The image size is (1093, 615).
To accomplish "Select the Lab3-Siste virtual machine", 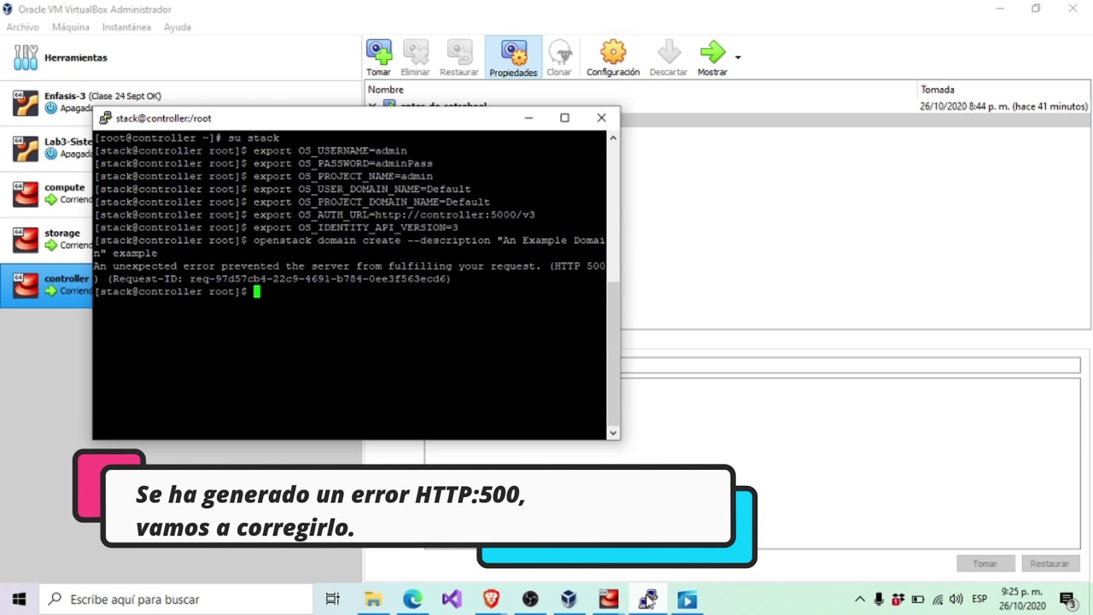I will point(47,148).
